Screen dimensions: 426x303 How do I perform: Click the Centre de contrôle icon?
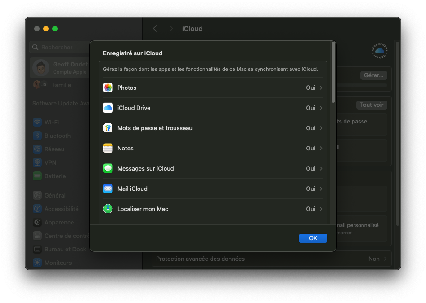(37, 236)
